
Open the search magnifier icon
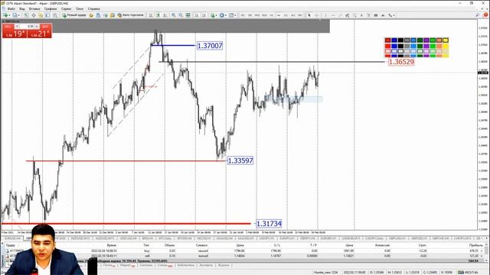point(477,15)
